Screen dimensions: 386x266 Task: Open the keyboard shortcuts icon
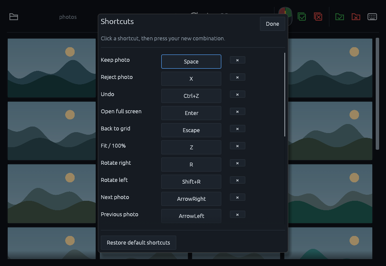(372, 17)
